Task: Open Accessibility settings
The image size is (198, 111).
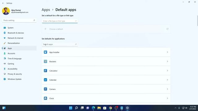Action: [19, 69]
